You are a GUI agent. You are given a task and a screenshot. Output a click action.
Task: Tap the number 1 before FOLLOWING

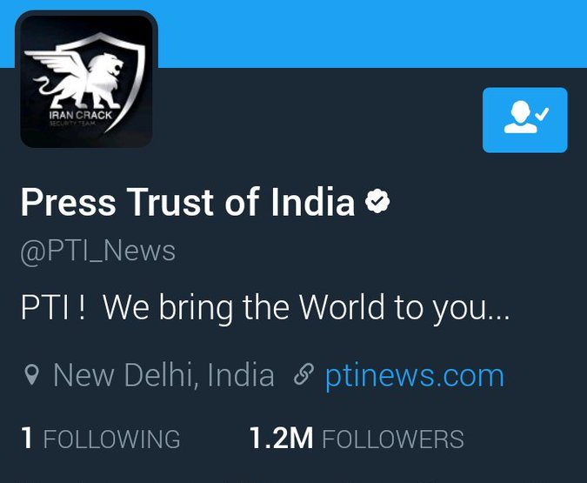27,438
